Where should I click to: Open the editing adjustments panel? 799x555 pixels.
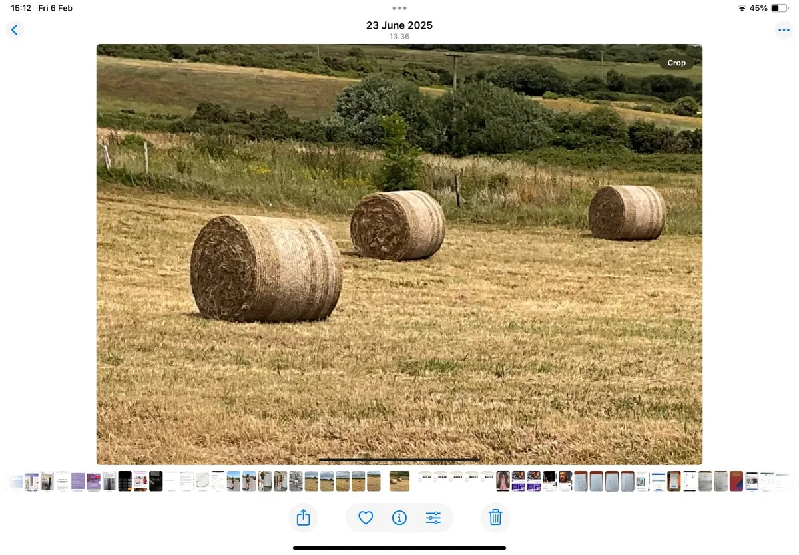coord(434,517)
